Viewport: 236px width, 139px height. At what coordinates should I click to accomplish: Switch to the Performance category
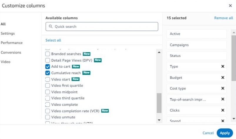pos(11,43)
